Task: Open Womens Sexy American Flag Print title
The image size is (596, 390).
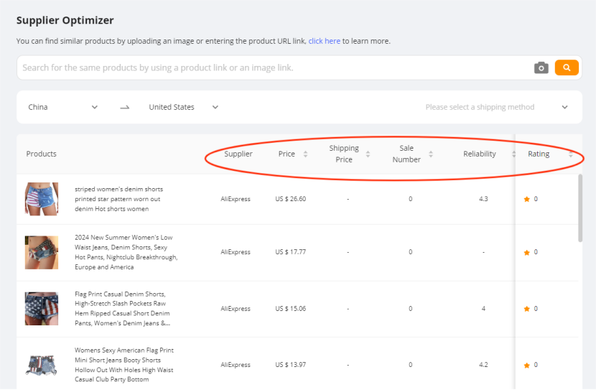Action: tap(124, 365)
